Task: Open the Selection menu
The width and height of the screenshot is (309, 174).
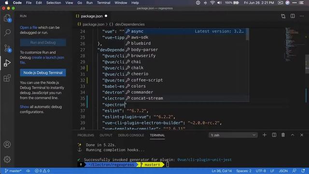Action: point(54,3)
